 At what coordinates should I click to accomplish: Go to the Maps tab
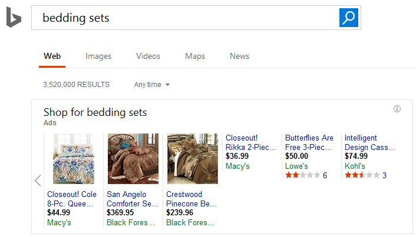tap(195, 56)
